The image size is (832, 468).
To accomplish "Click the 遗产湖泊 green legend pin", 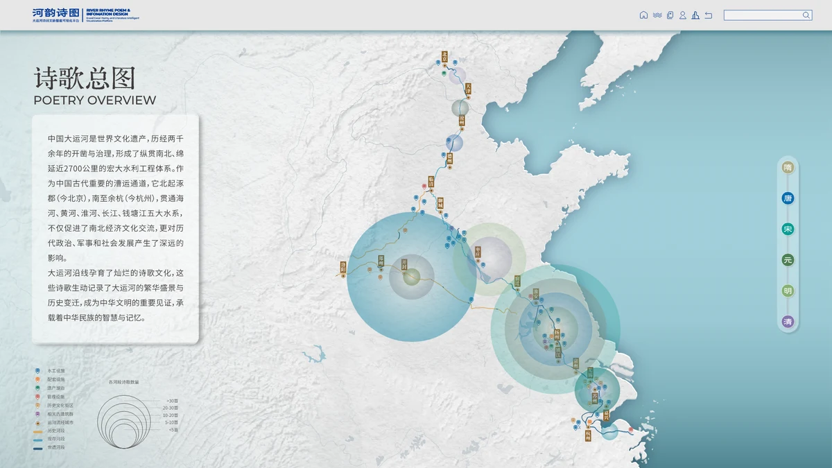I will (x=37, y=388).
